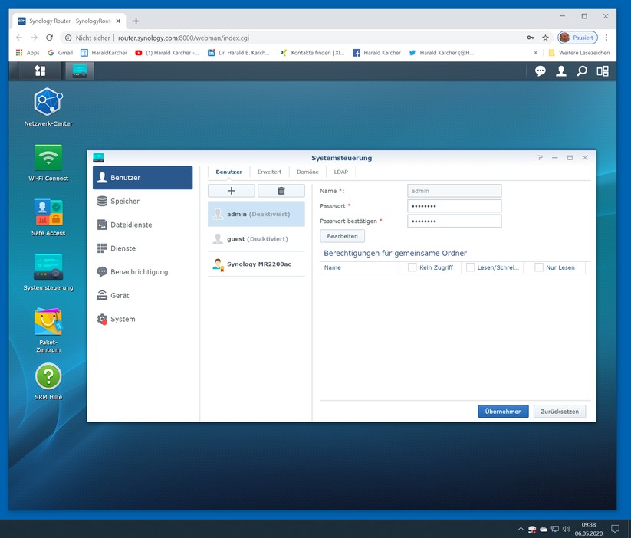This screenshot has height=538, width=631.
Task: Click the main menu grid icon
Action: coord(40,71)
